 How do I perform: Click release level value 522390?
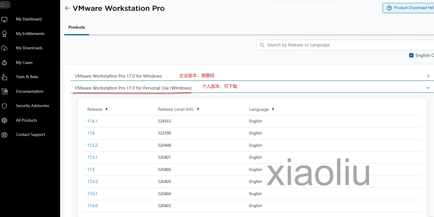click(x=164, y=133)
